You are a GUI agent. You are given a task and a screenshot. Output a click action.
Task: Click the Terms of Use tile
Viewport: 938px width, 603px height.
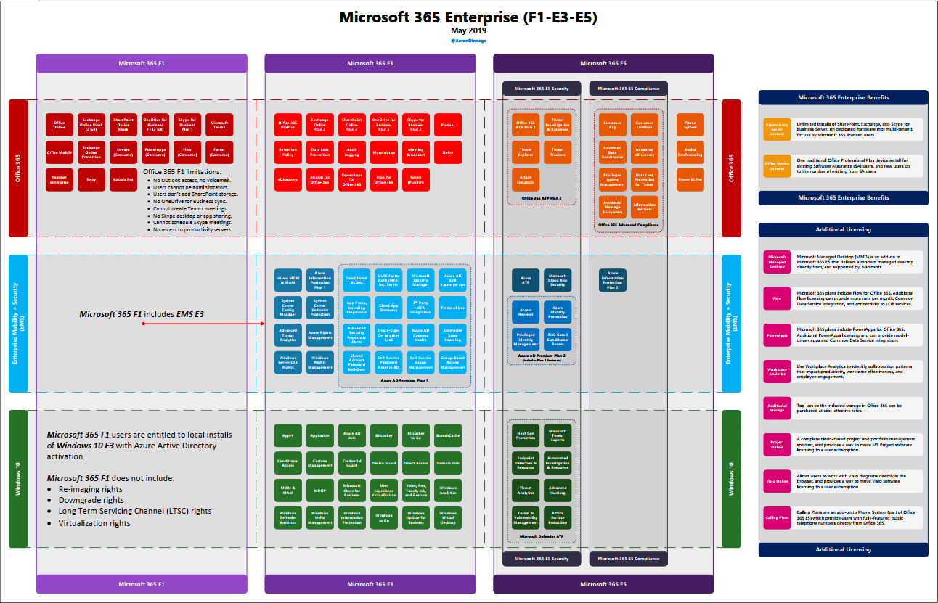tap(453, 307)
